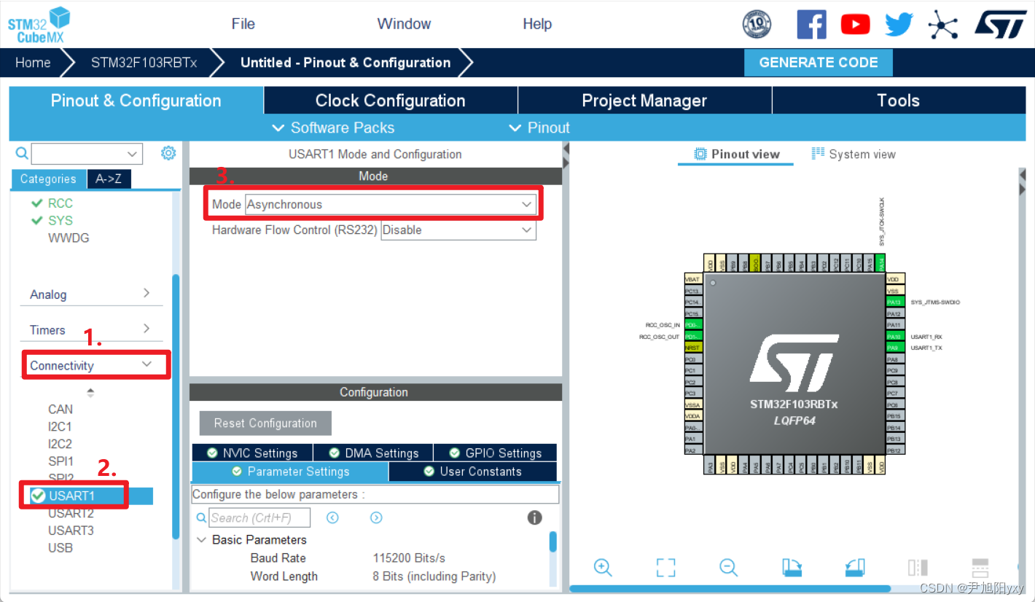Viewport: 1035px width, 602px height.
Task: Click the Reset Configuration button
Action: tap(265, 423)
